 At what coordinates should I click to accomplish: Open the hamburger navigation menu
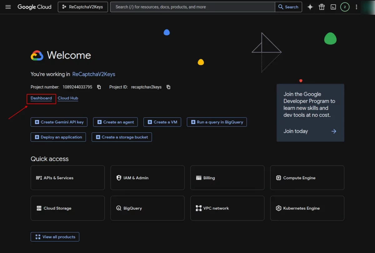click(8, 7)
